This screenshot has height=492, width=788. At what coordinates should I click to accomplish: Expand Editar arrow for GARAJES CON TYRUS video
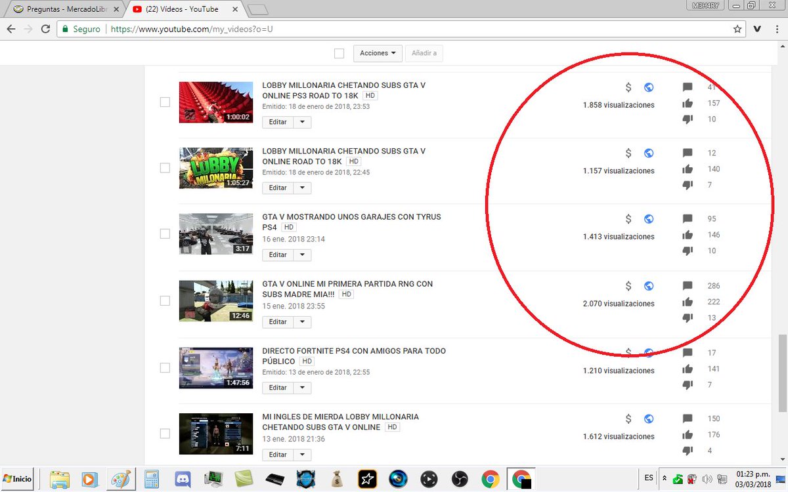[x=302, y=255]
